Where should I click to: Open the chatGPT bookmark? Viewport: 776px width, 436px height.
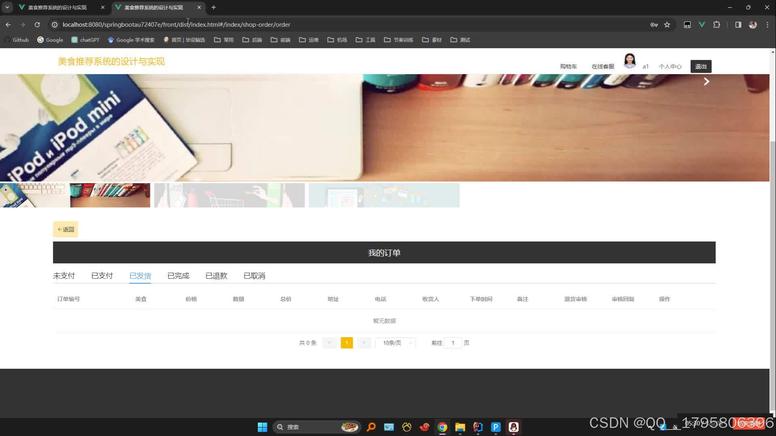pyautogui.click(x=85, y=40)
